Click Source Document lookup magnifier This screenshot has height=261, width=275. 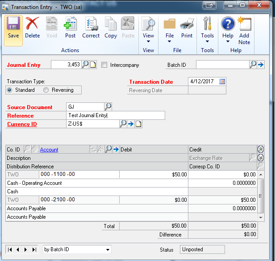tap(108, 107)
